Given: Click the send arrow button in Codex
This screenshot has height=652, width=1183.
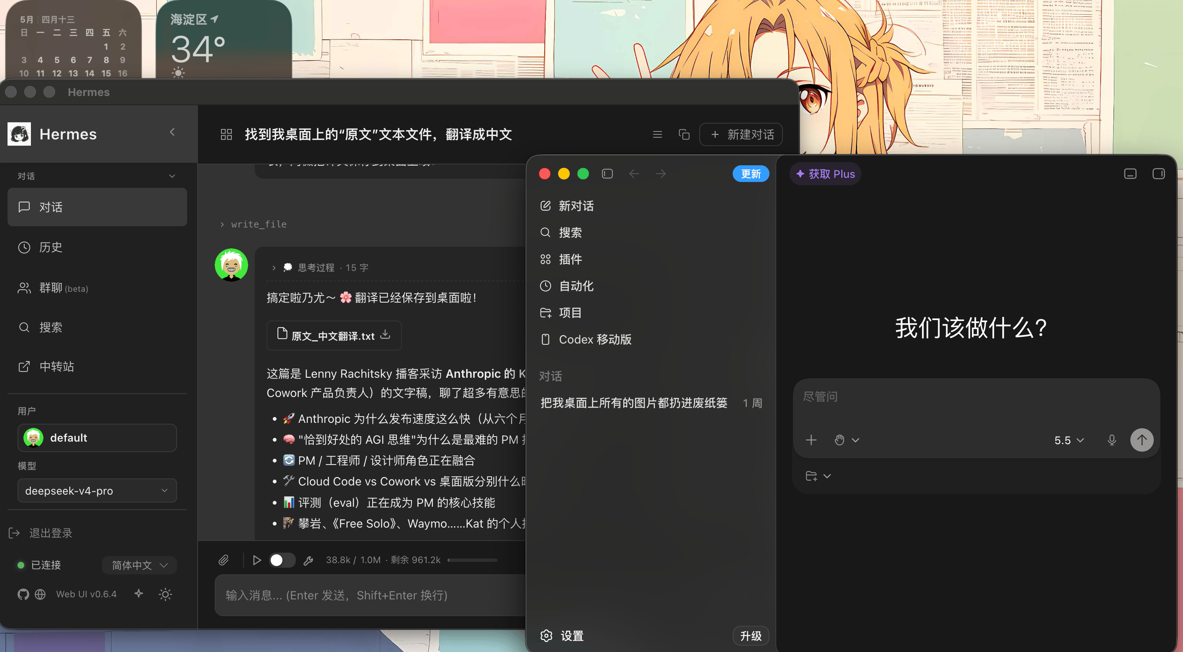Looking at the screenshot, I should 1141,440.
